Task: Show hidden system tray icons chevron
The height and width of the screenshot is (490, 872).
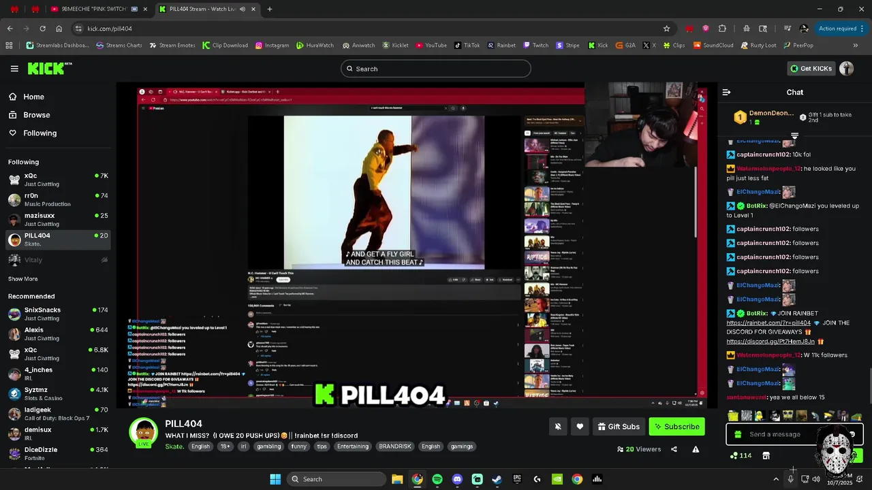Action: [x=775, y=479]
